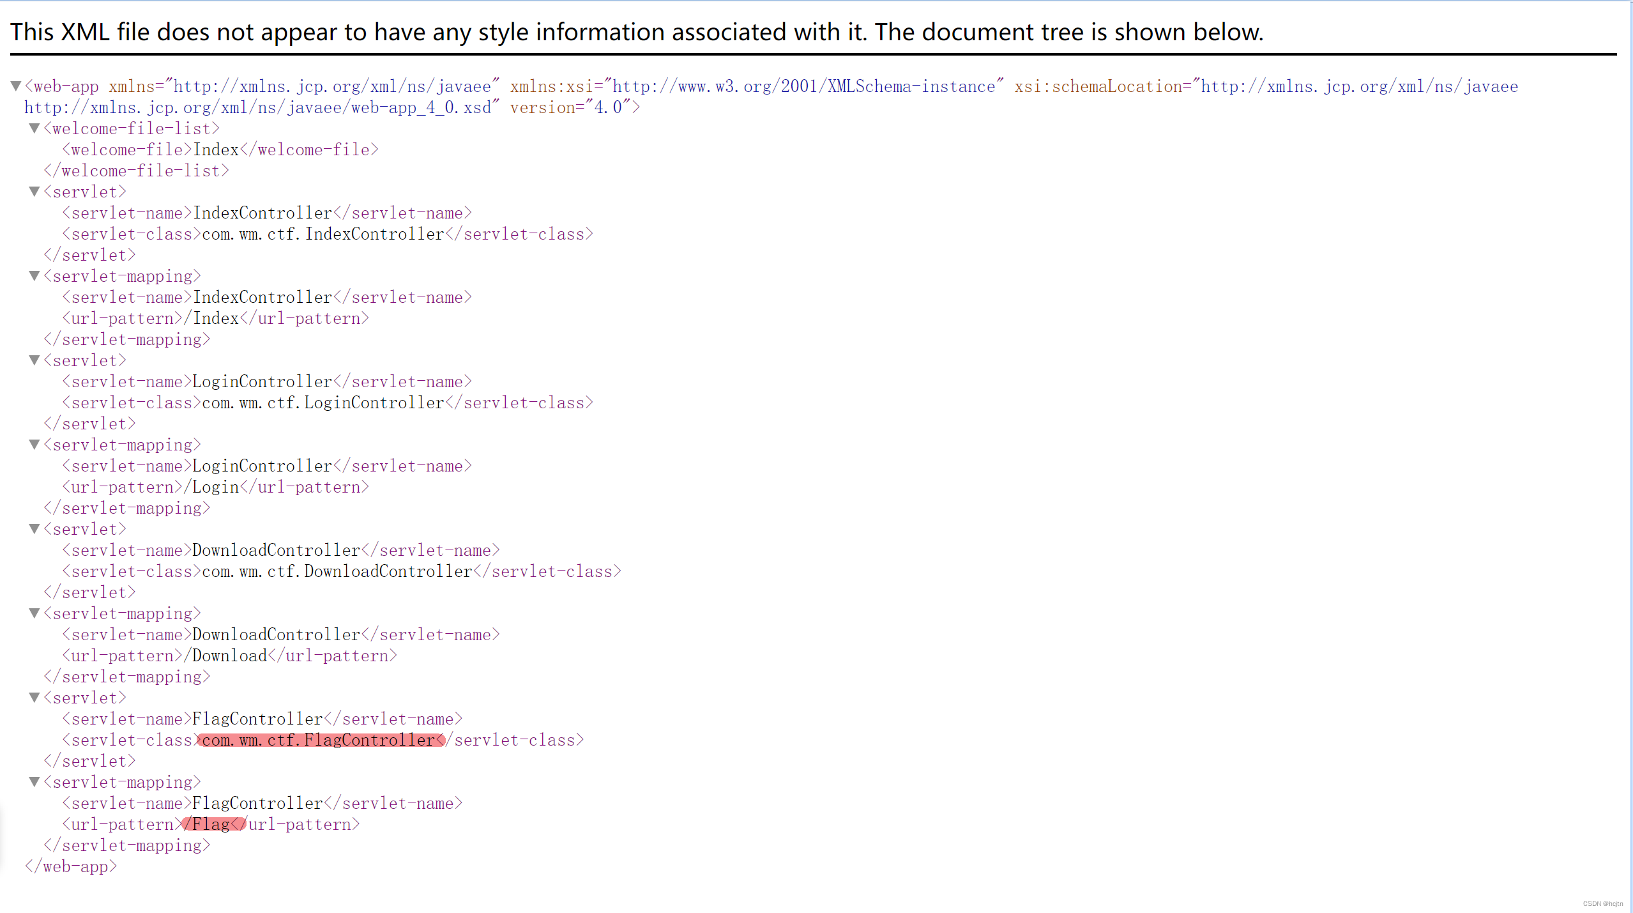
Task: Collapse the servlet-mapping node for /Download
Action: 34,613
